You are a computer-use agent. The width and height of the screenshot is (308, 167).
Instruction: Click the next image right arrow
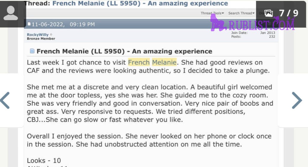coord(297,100)
